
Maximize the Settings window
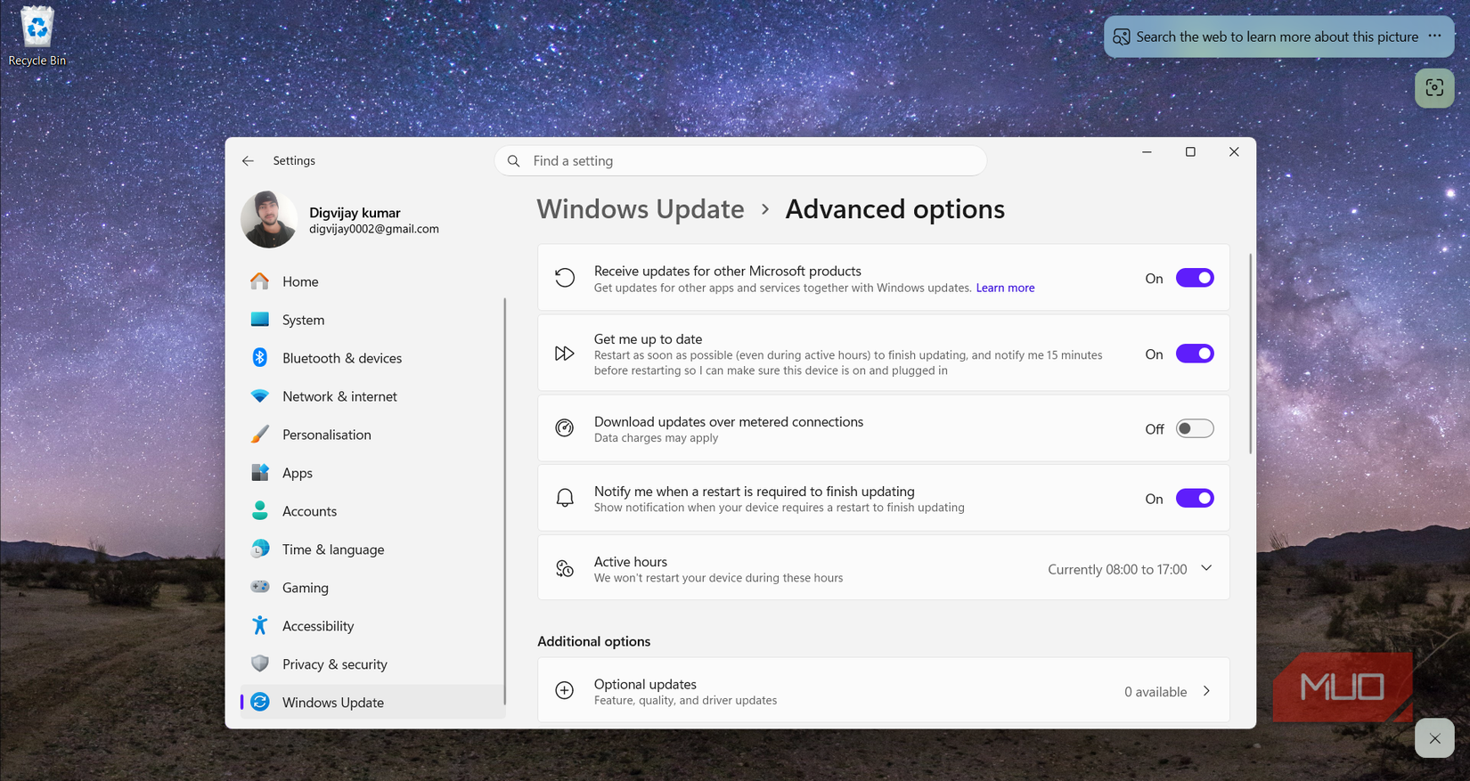pyautogui.click(x=1190, y=152)
